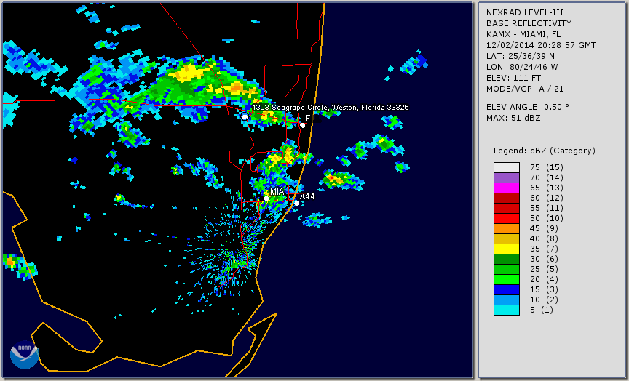Click the medium green 25 dBZ swatch

point(507,270)
